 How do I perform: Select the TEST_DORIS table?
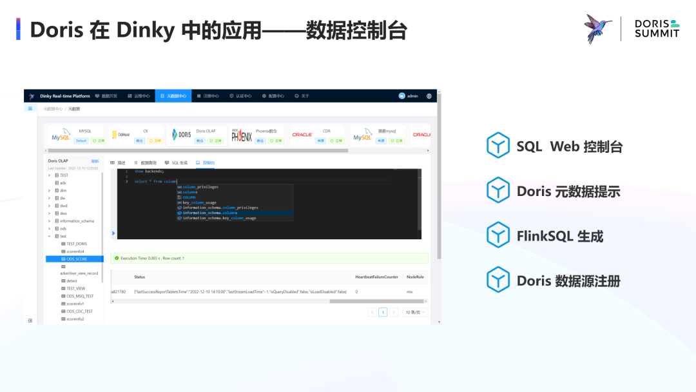[76, 244]
